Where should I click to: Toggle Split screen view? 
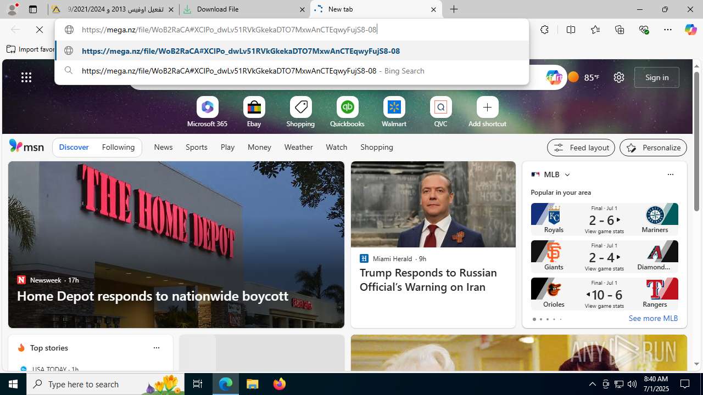571,30
